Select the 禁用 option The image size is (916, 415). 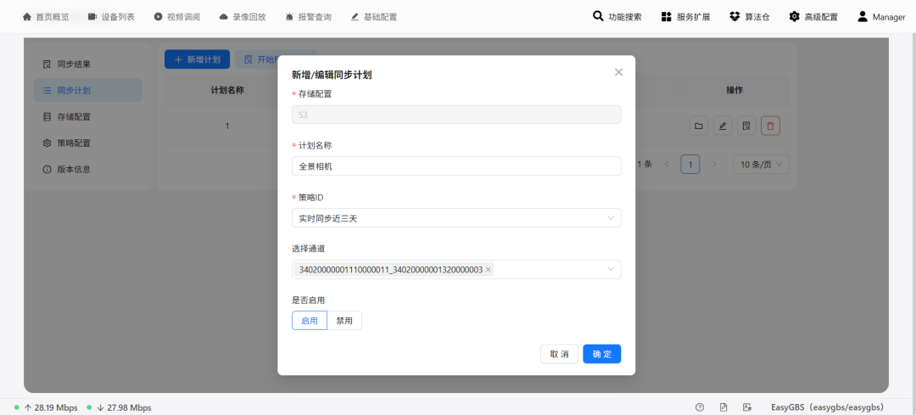pyautogui.click(x=344, y=320)
